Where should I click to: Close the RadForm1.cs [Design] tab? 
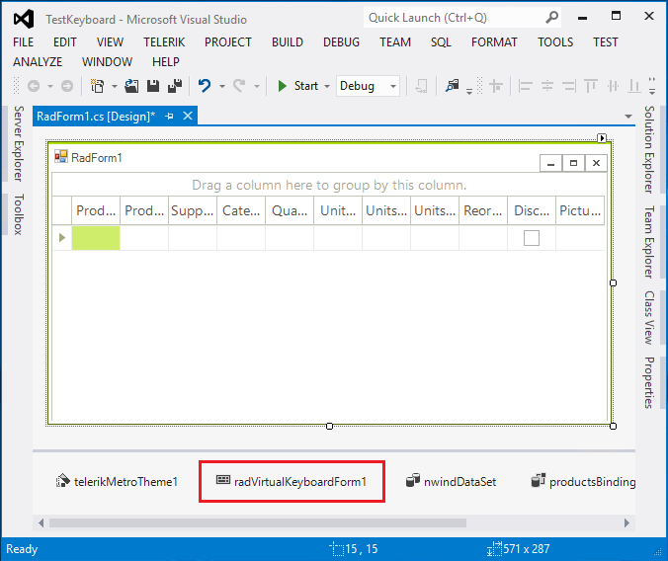click(x=188, y=116)
